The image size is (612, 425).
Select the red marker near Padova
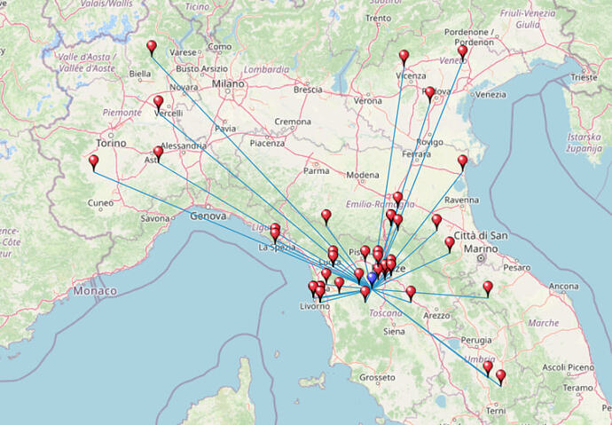tap(430, 93)
